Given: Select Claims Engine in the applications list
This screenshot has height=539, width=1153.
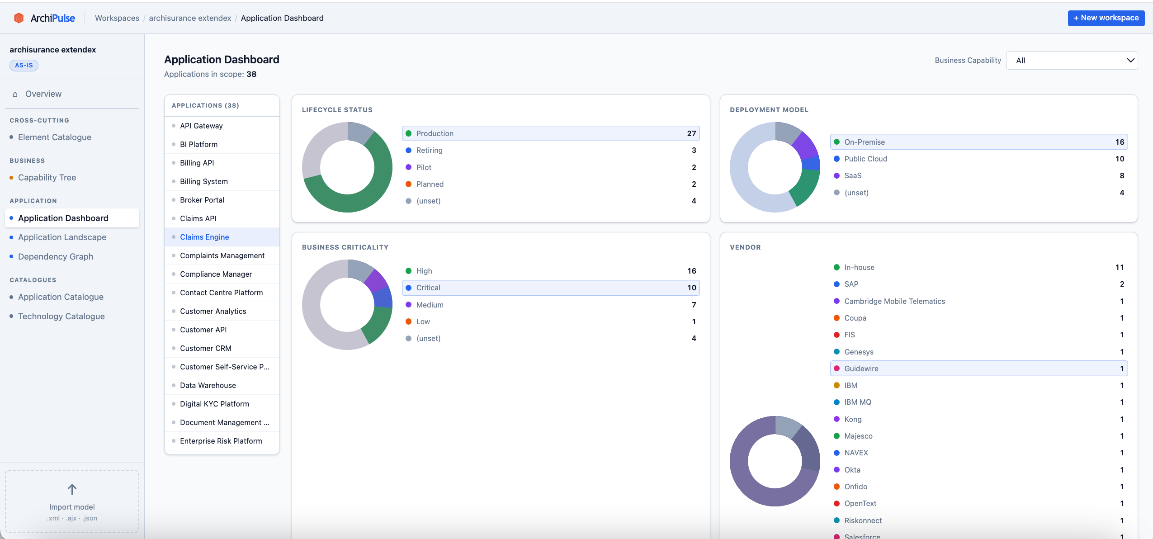Looking at the screenshot, I should [204, 236].
